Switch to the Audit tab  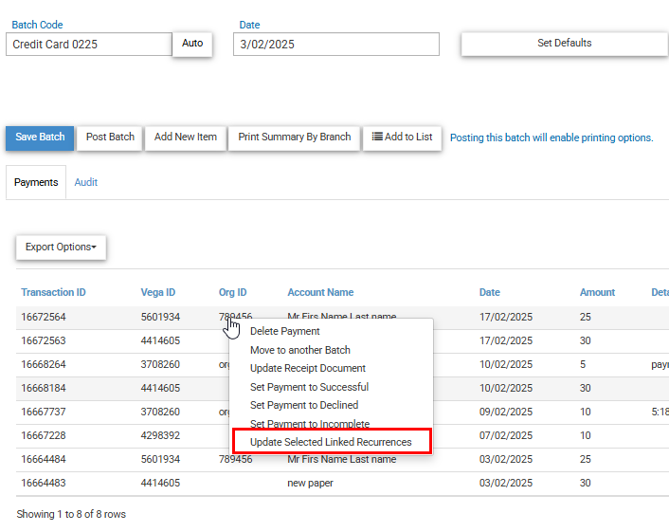tap(86, 182)
